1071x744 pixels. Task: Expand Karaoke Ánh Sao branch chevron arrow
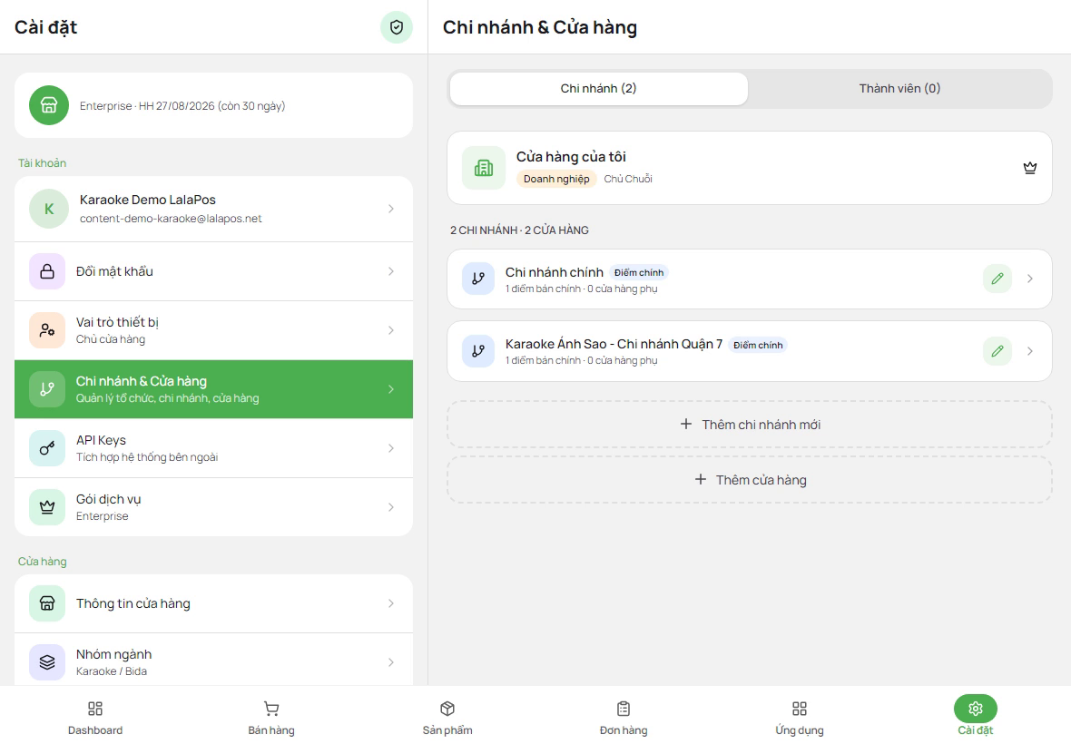[1030, 351]
